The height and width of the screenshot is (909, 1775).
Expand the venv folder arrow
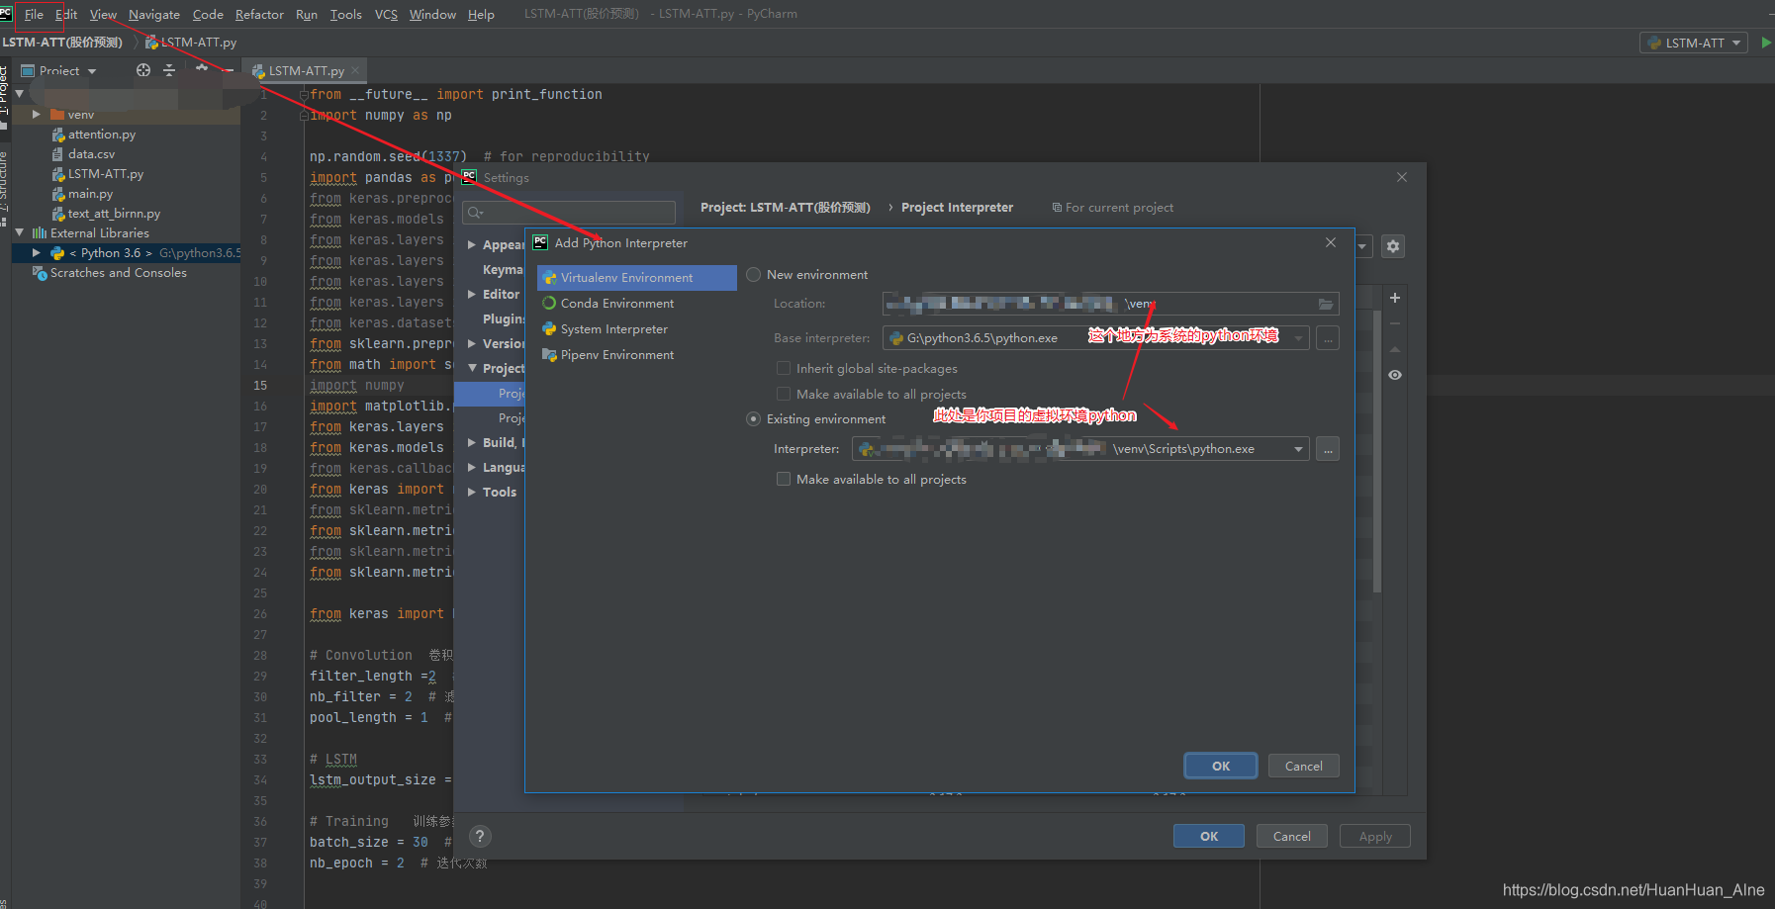click(x=37, y=115)
